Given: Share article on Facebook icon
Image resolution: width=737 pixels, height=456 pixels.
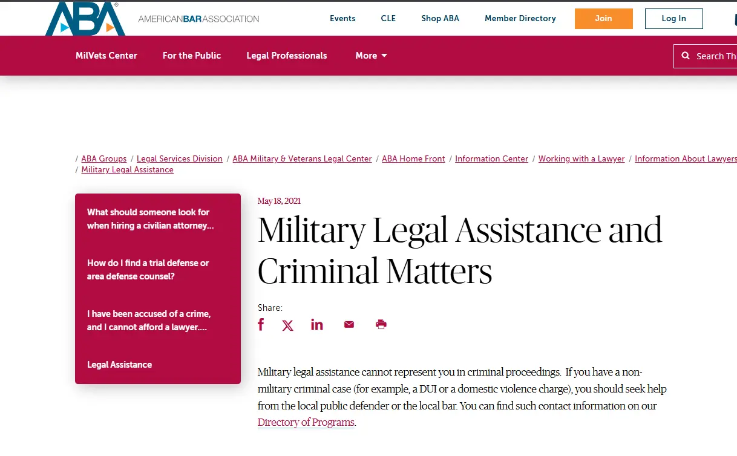Looking at the screenshot, I should tap(261, 325).
